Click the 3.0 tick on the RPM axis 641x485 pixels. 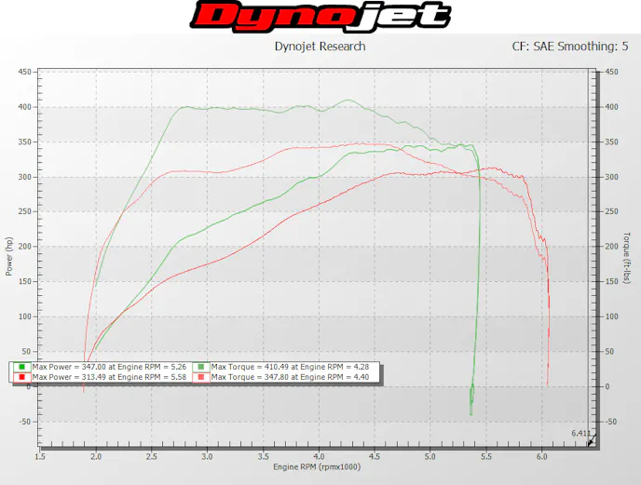pos(207,457)
